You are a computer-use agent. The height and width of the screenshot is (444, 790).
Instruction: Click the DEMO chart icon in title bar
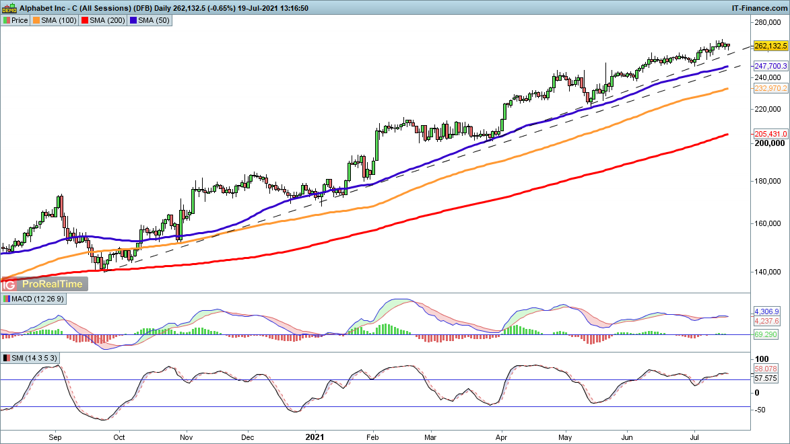click(x=9, y=7)
